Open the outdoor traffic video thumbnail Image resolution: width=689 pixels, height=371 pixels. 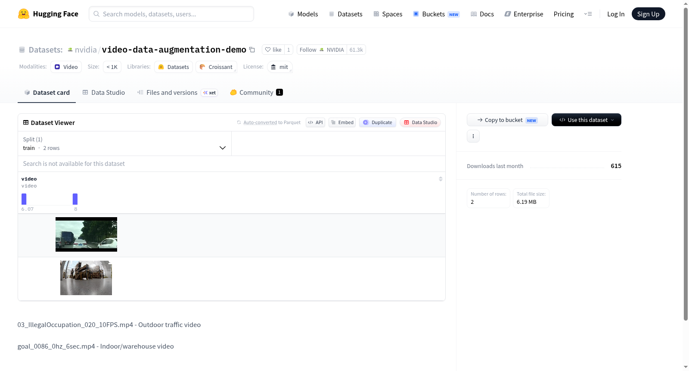[x=86, y=234]
